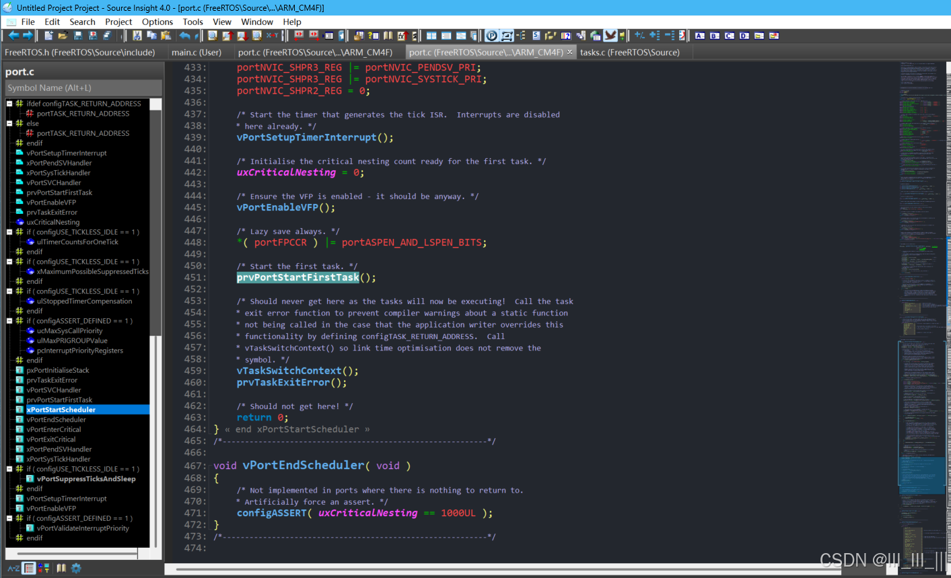Click the bookmark A icon in toolbar

700,36
